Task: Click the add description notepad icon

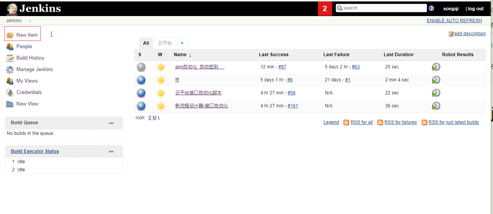Action: (451, 34)
